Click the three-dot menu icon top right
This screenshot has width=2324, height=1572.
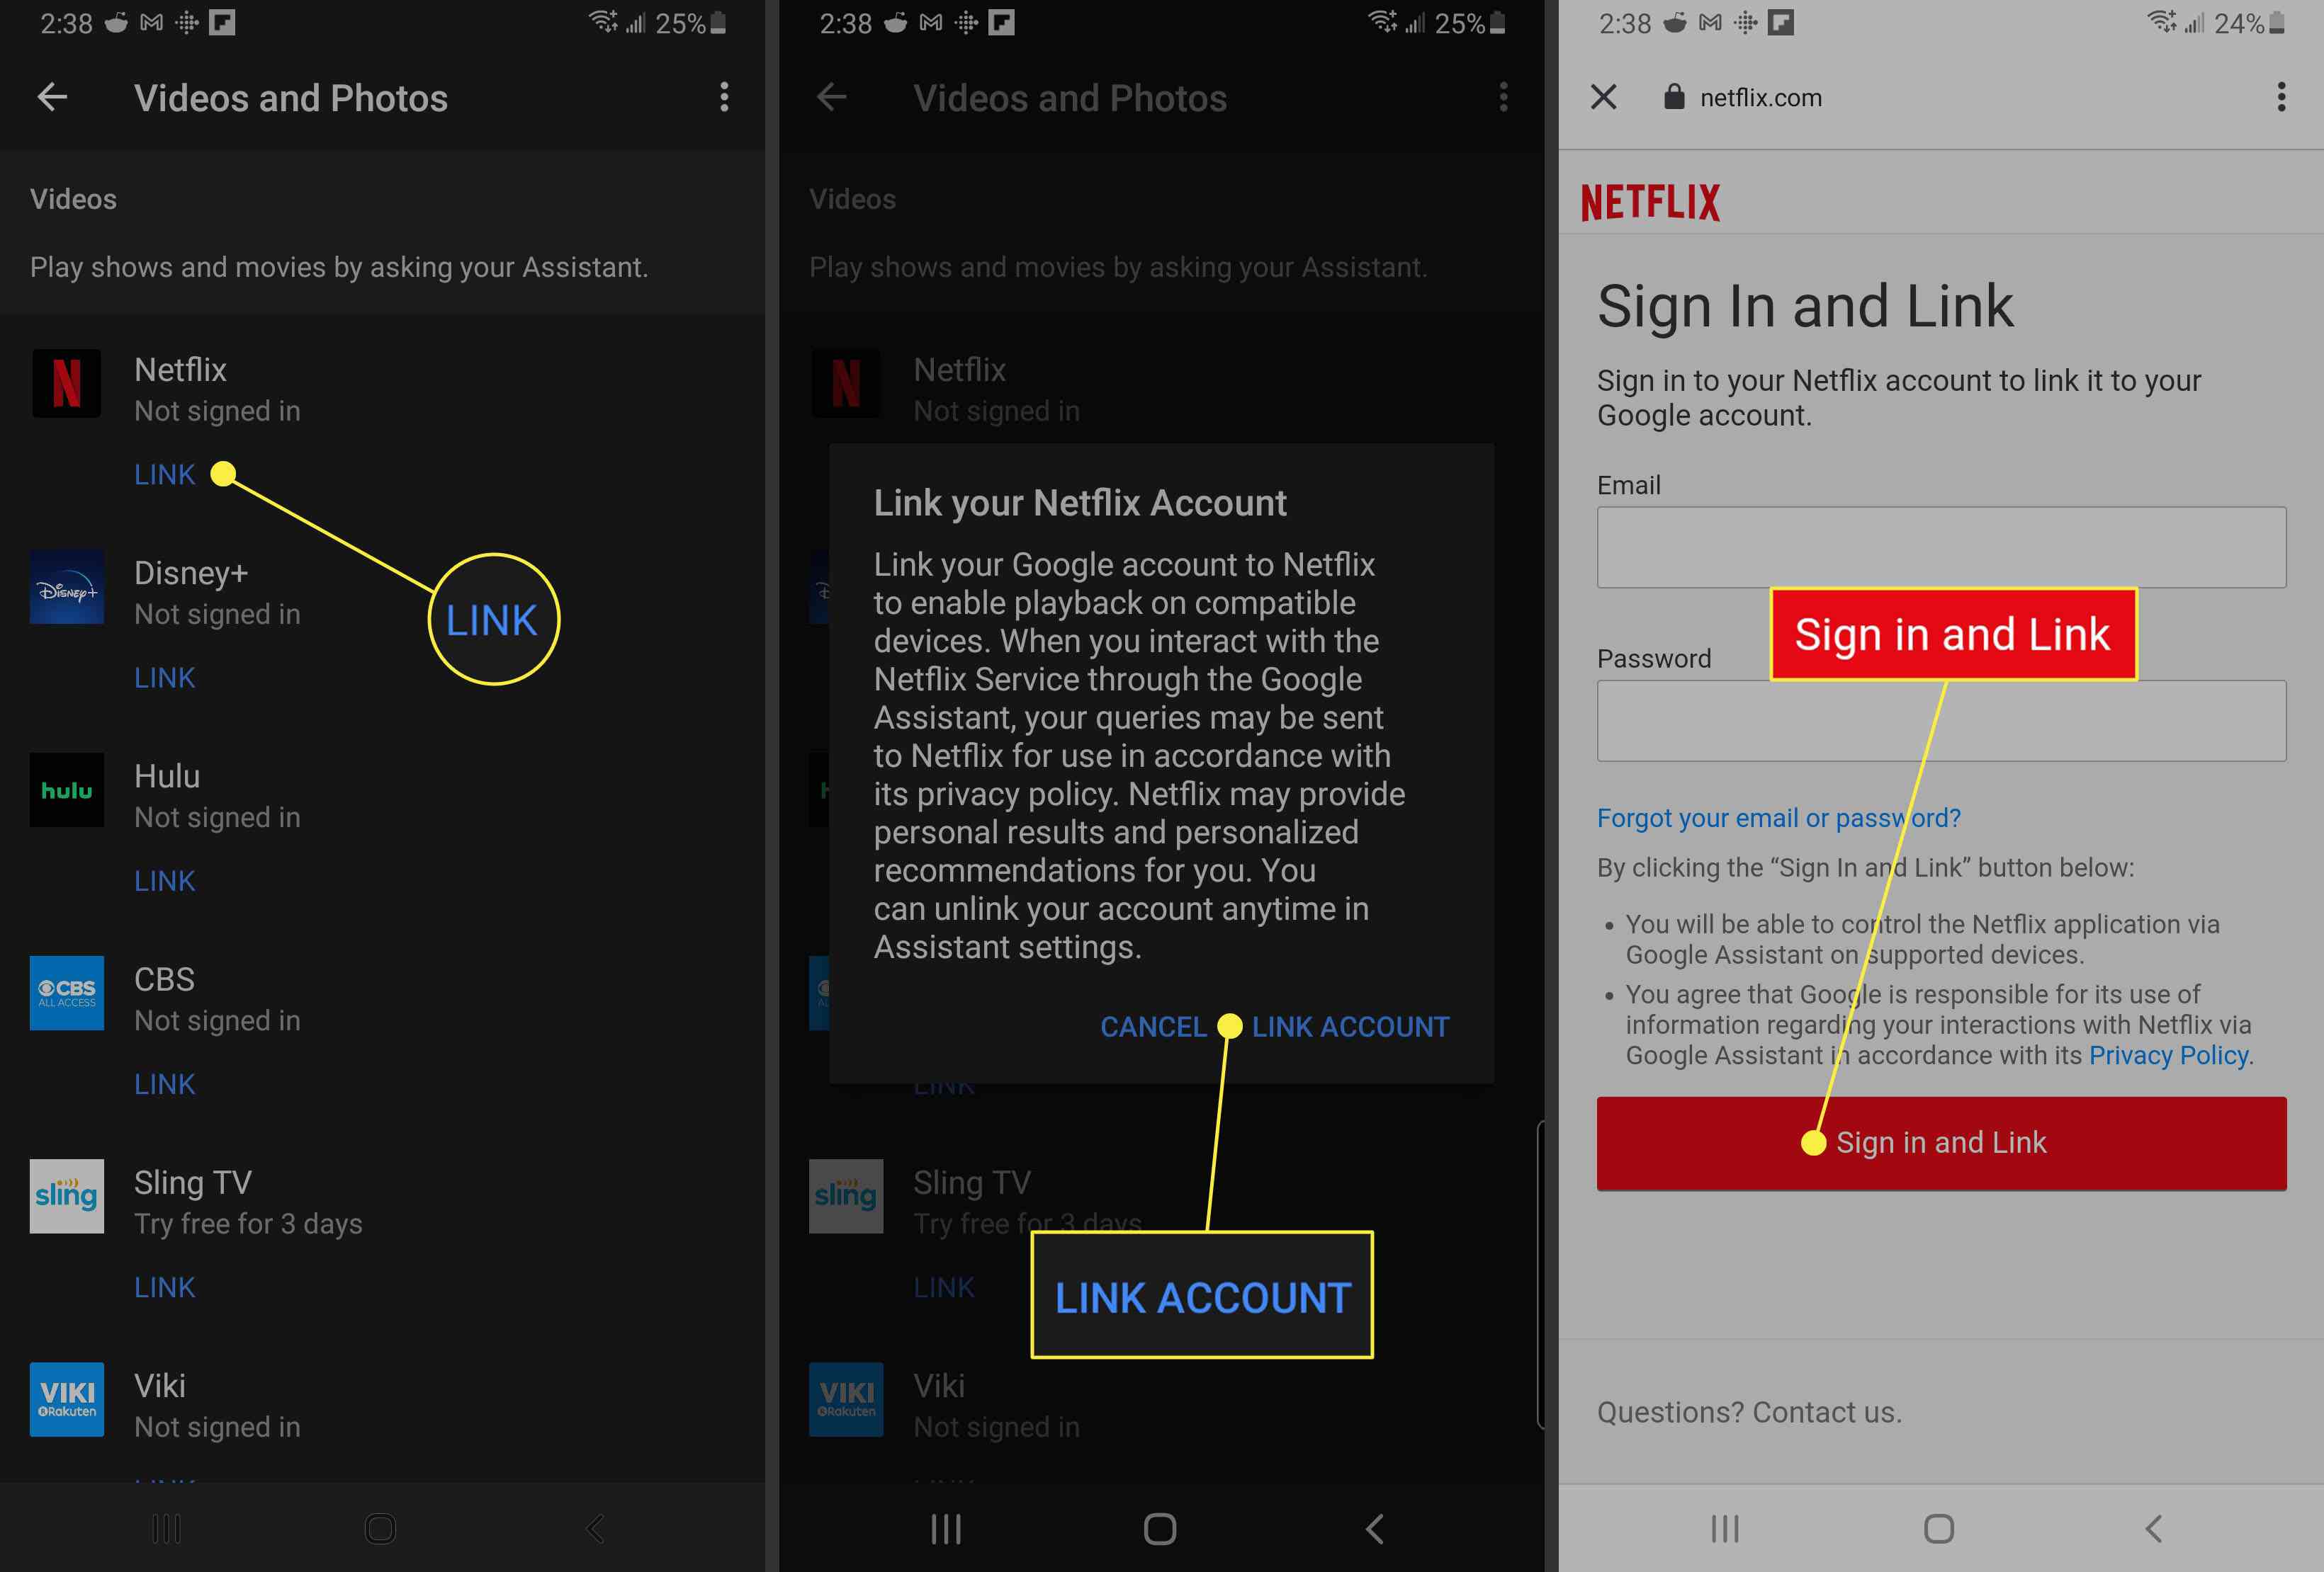[2279, 96]
